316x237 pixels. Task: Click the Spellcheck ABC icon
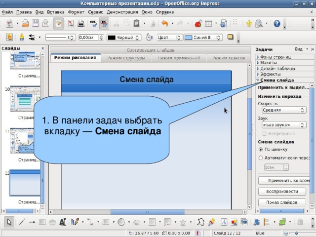[93, 24]
